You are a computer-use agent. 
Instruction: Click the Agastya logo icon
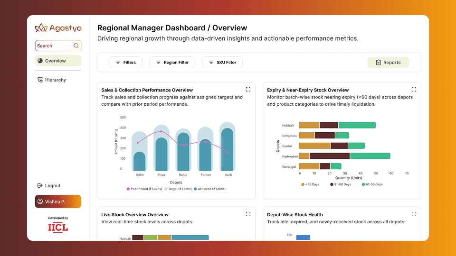[x=41, y=28]
